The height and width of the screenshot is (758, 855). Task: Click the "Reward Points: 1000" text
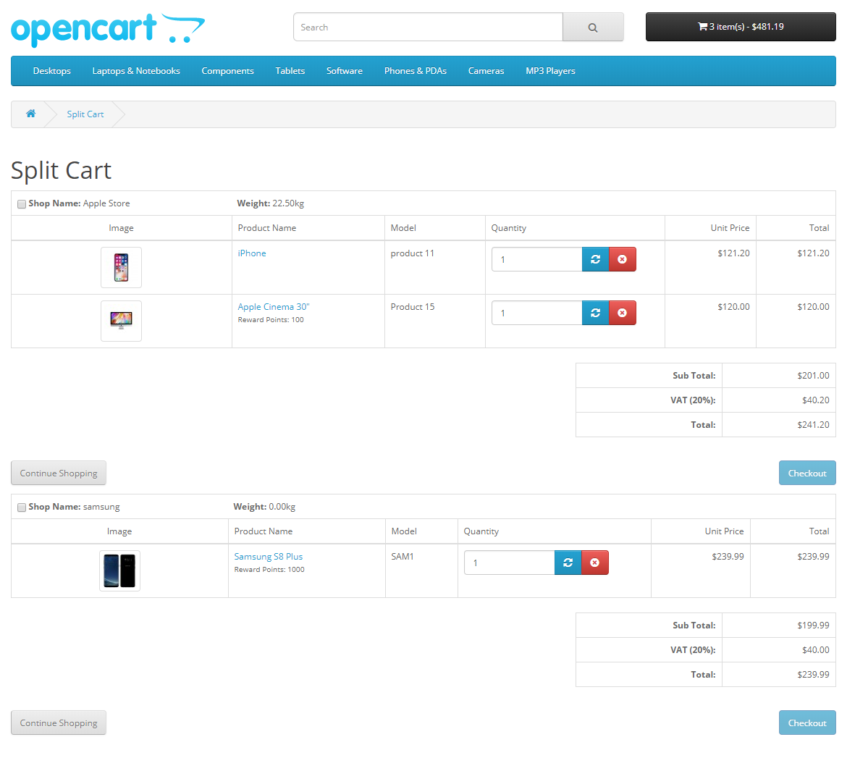(269, 569)
